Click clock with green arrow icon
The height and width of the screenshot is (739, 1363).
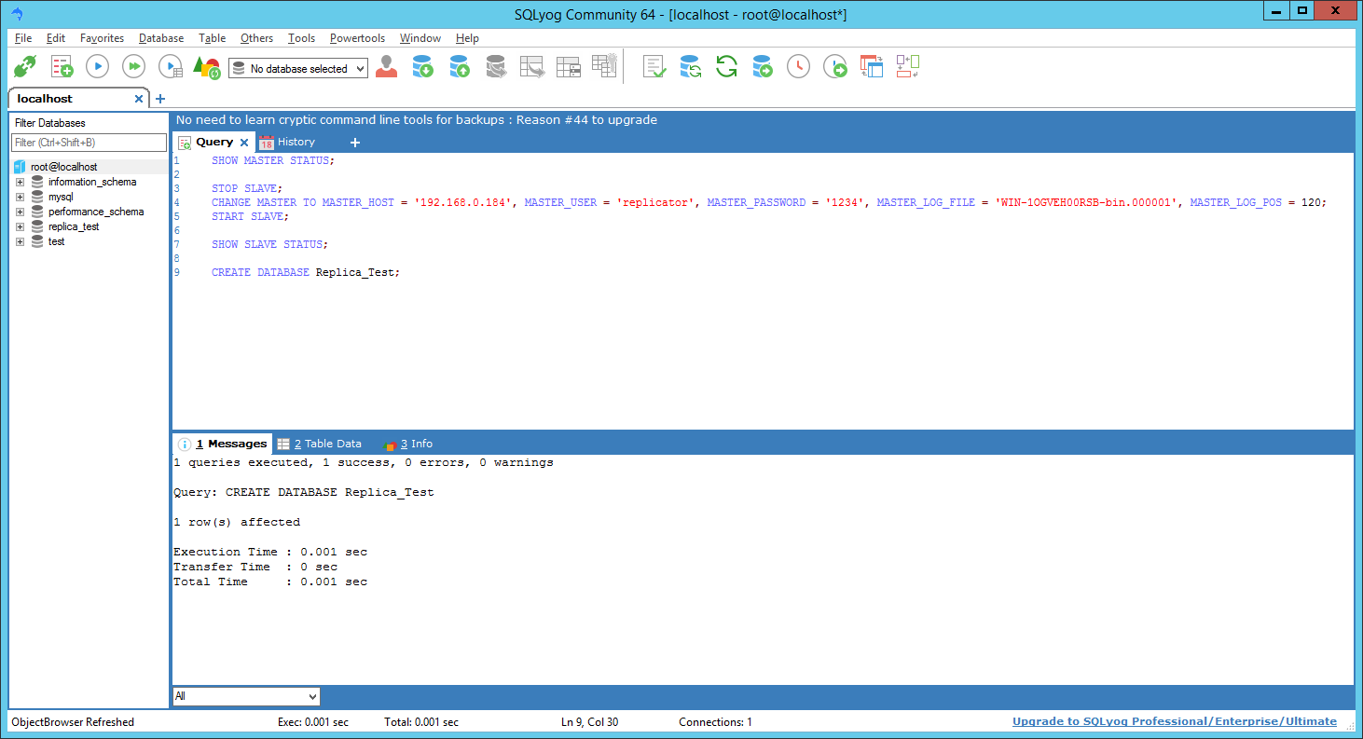coord(835,67)
